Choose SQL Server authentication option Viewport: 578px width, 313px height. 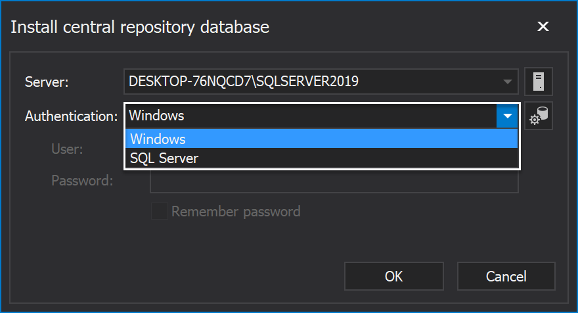(321, 158)
